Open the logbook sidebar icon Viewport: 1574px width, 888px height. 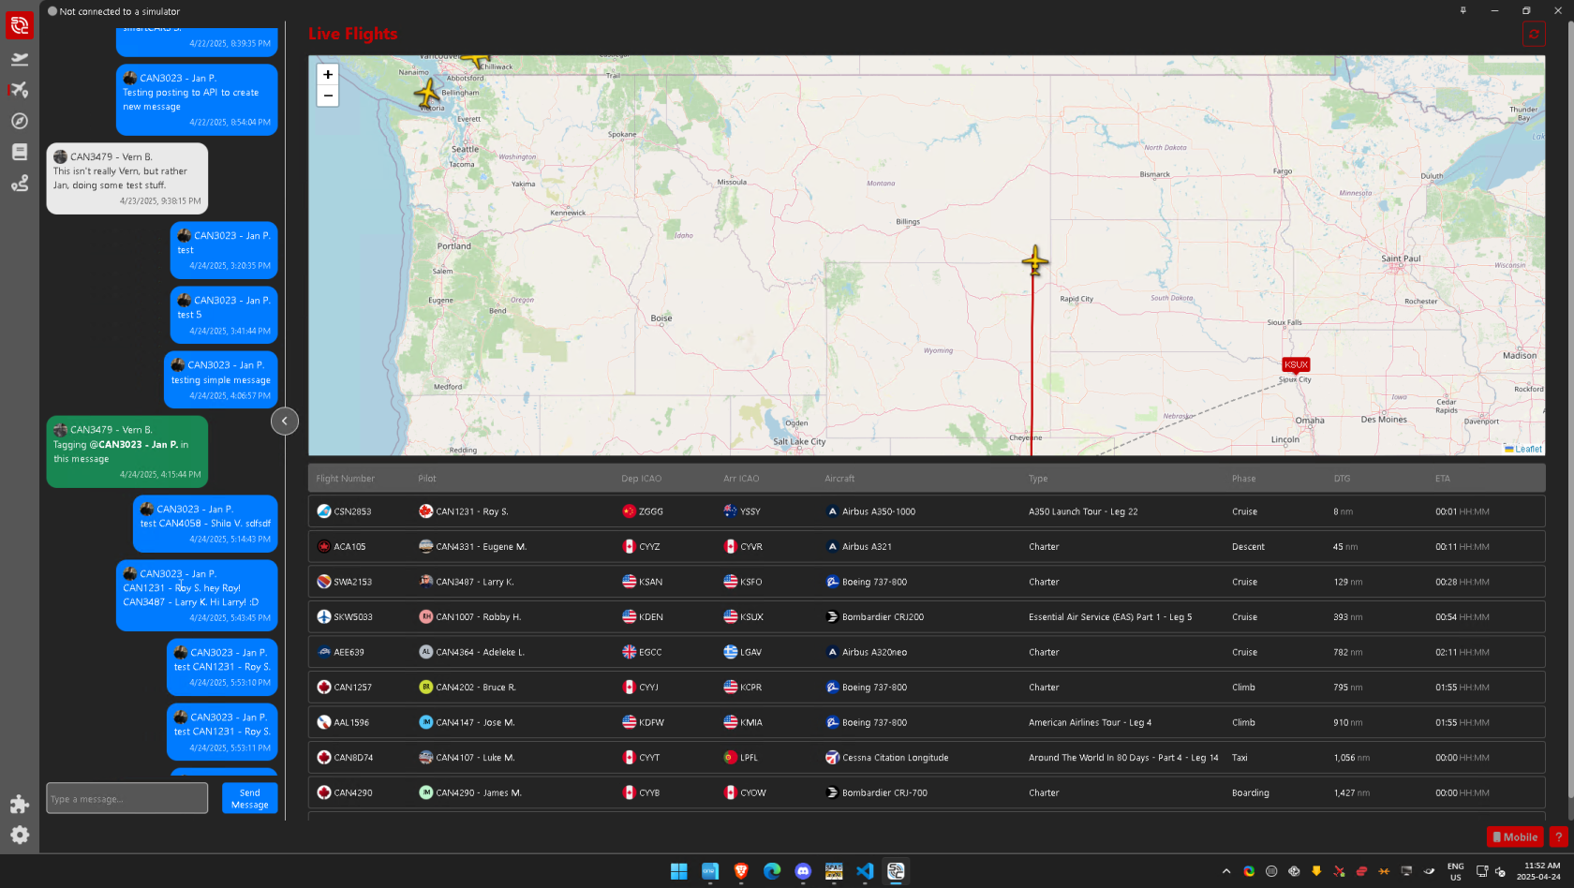20,152
